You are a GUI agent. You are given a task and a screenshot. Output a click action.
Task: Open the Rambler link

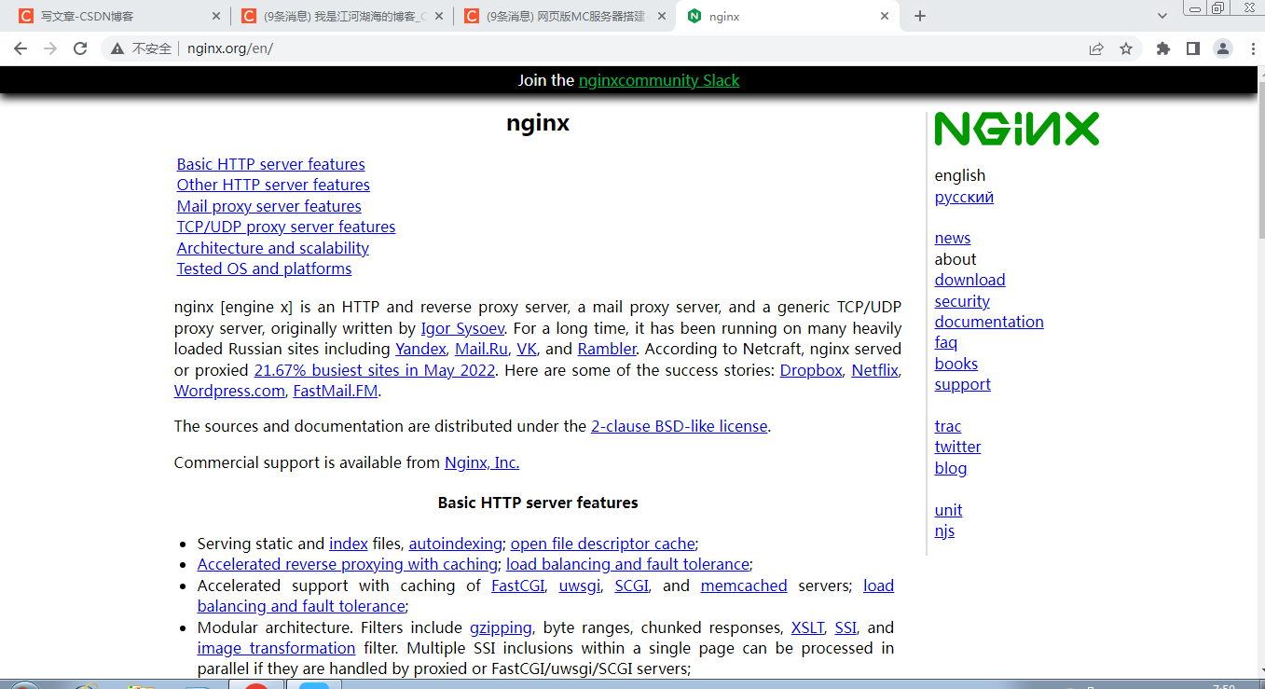(x=607, y=349)
